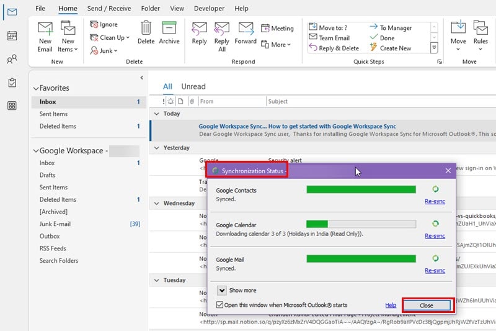This screenshot has width=496, height=331.
Task: Collapse the Favorites folder group
Action: pos(36,88)
